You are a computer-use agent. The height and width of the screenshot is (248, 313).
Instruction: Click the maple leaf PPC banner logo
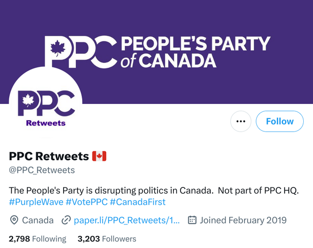click(80, 50)
